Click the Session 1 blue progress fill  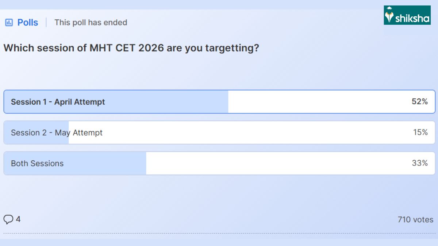pos(164,102)
